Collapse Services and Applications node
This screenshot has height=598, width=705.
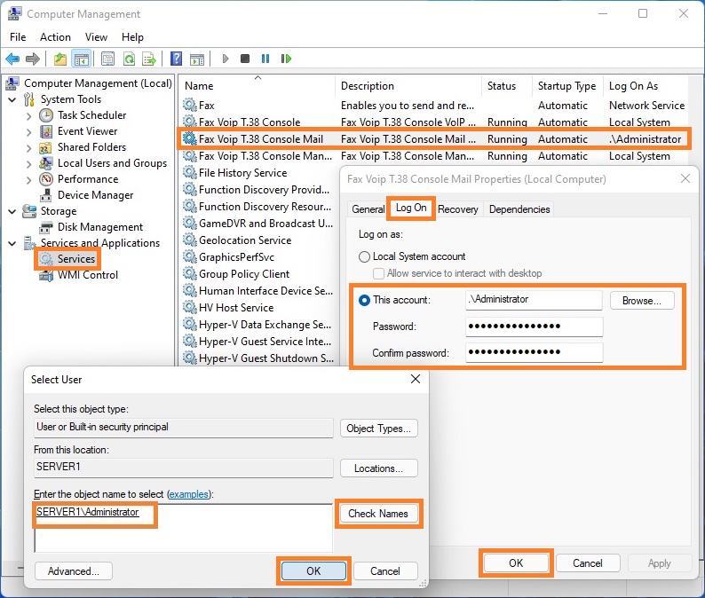coord(12,243)
